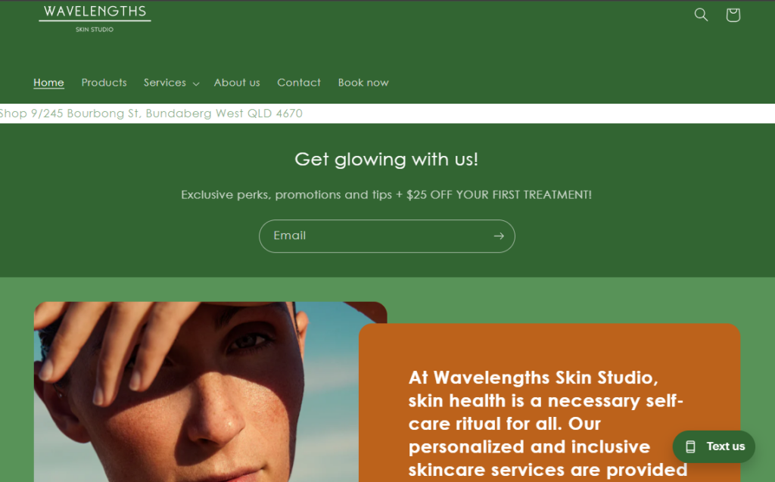
Task: Open the search magnifier icon
Action: 701,15
